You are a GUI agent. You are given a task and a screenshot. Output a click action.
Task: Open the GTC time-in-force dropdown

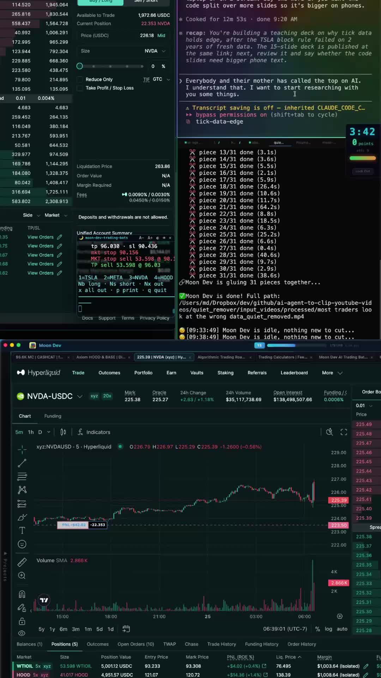click(x=161, y=79)
